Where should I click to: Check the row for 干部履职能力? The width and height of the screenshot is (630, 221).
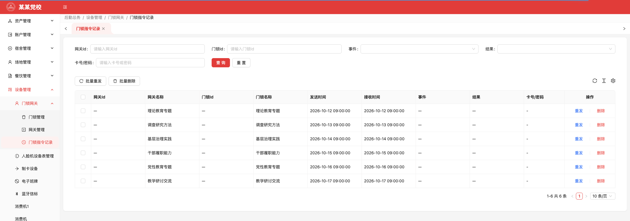coord(83,153)
